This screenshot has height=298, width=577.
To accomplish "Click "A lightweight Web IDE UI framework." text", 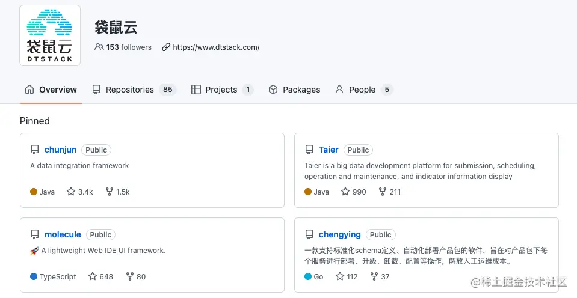I will (x=103, y=251).
